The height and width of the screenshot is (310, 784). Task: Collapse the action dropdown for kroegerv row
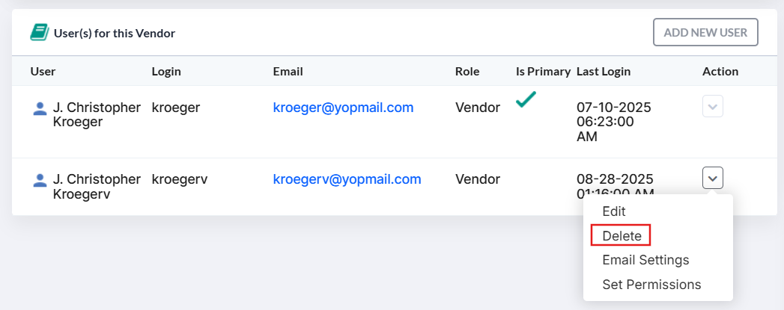(713, 178)
